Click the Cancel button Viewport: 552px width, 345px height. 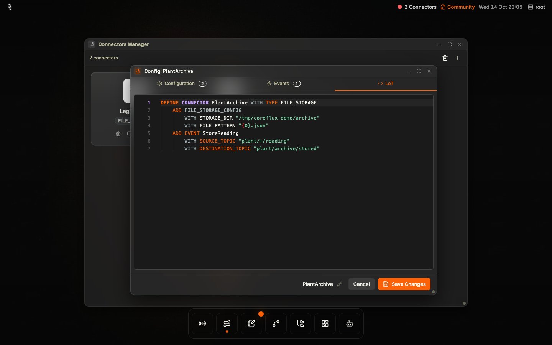point(361,284)
